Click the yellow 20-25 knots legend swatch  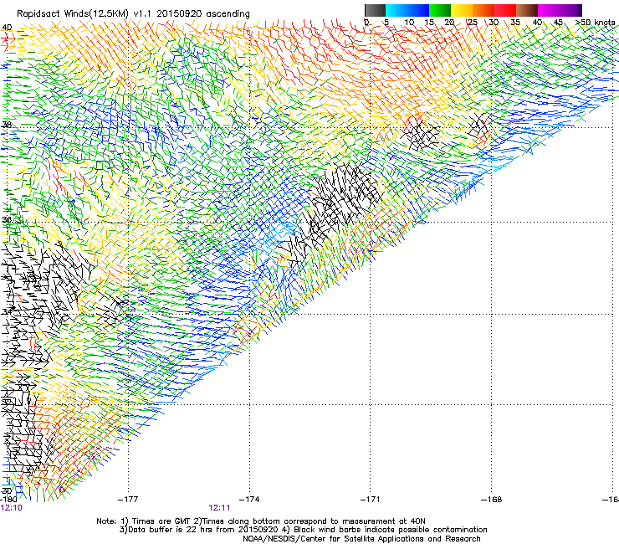[x=462, y=10]
